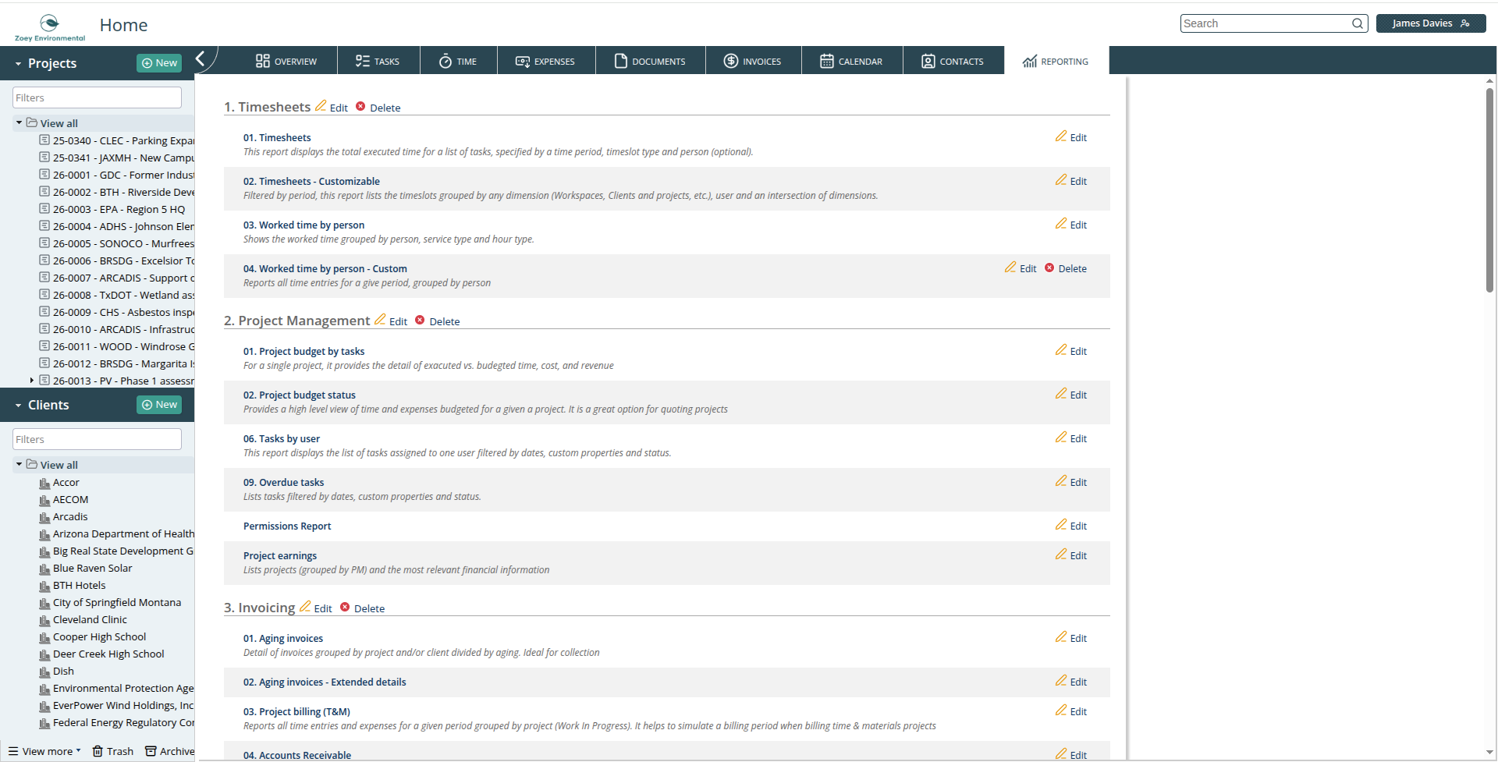Delete the Invoicing section

(x=363, y=608)
